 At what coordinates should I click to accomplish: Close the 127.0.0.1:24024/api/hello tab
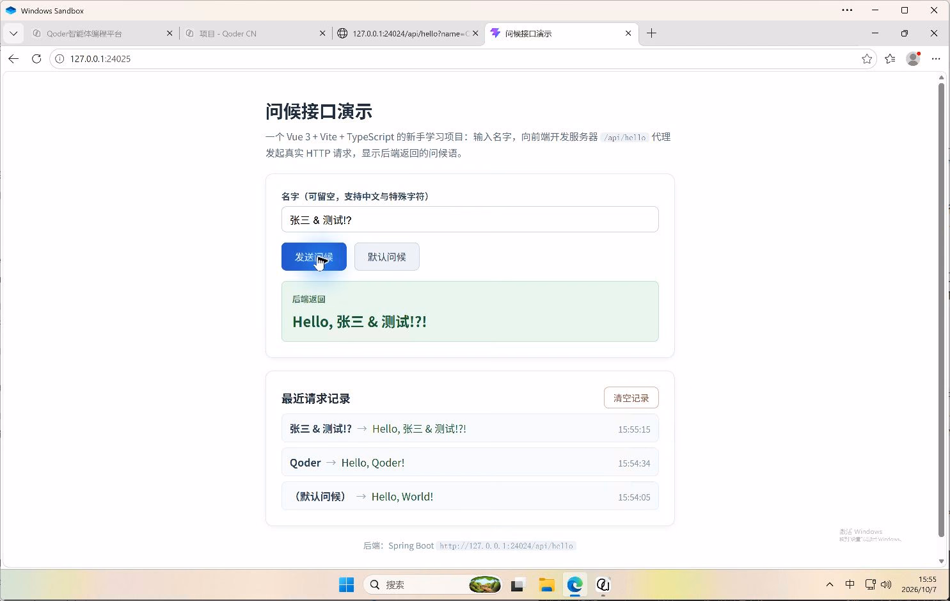475,33
